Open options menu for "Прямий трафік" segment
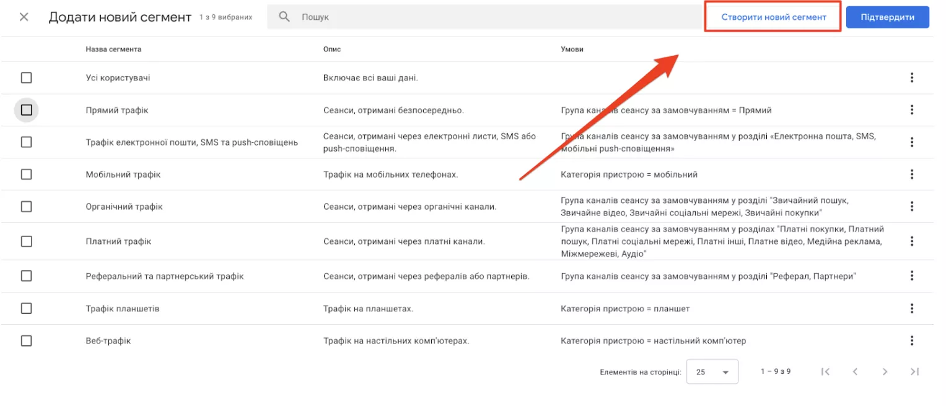The height and width of the screenshot is (406, 946). pyautogui.click(x=911, y=110)
